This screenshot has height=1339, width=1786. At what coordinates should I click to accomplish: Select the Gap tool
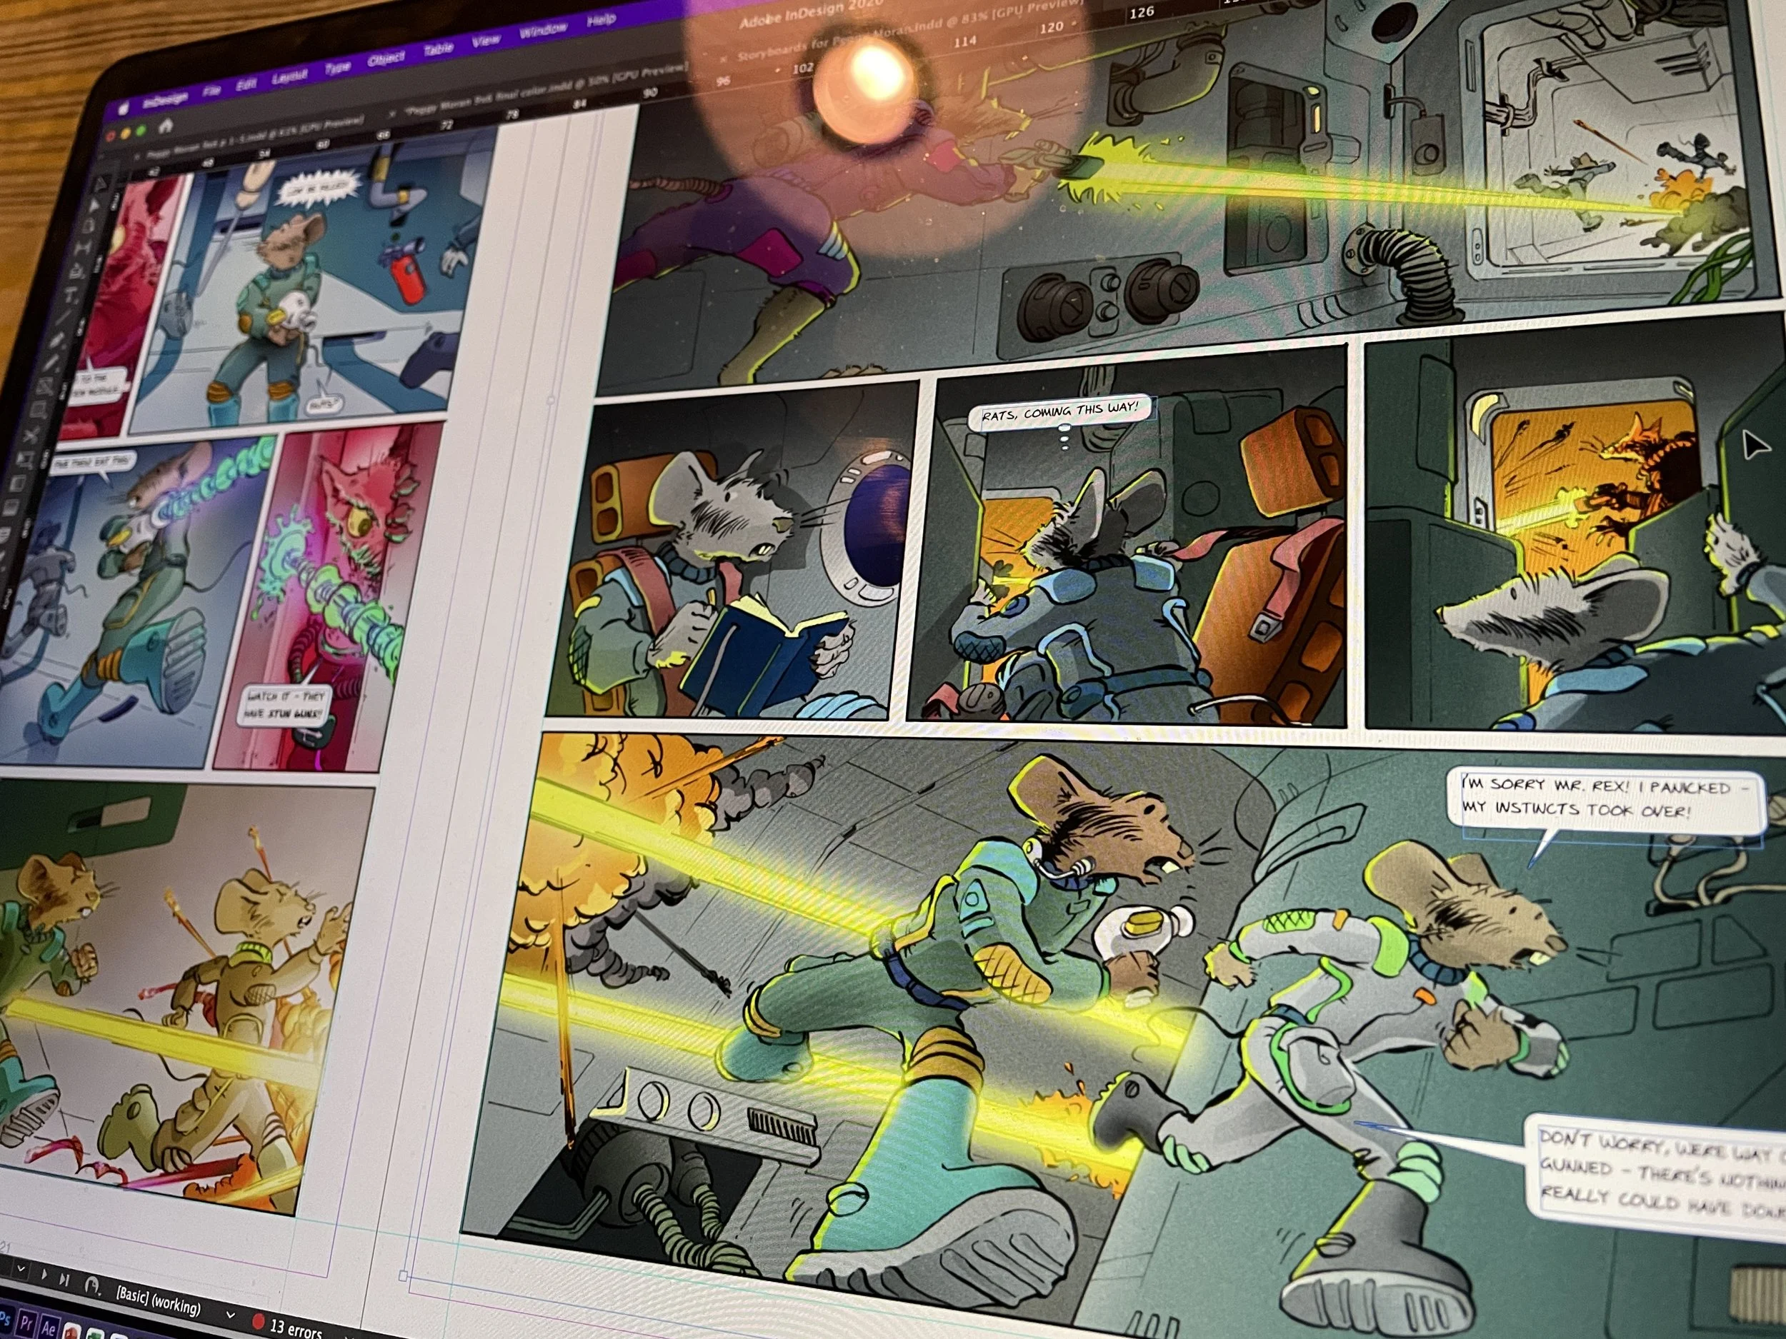pyautogui.click(x=82, y=248)
